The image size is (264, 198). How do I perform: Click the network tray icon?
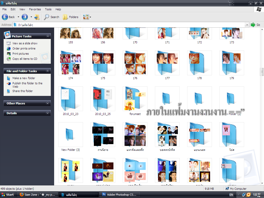244,195
